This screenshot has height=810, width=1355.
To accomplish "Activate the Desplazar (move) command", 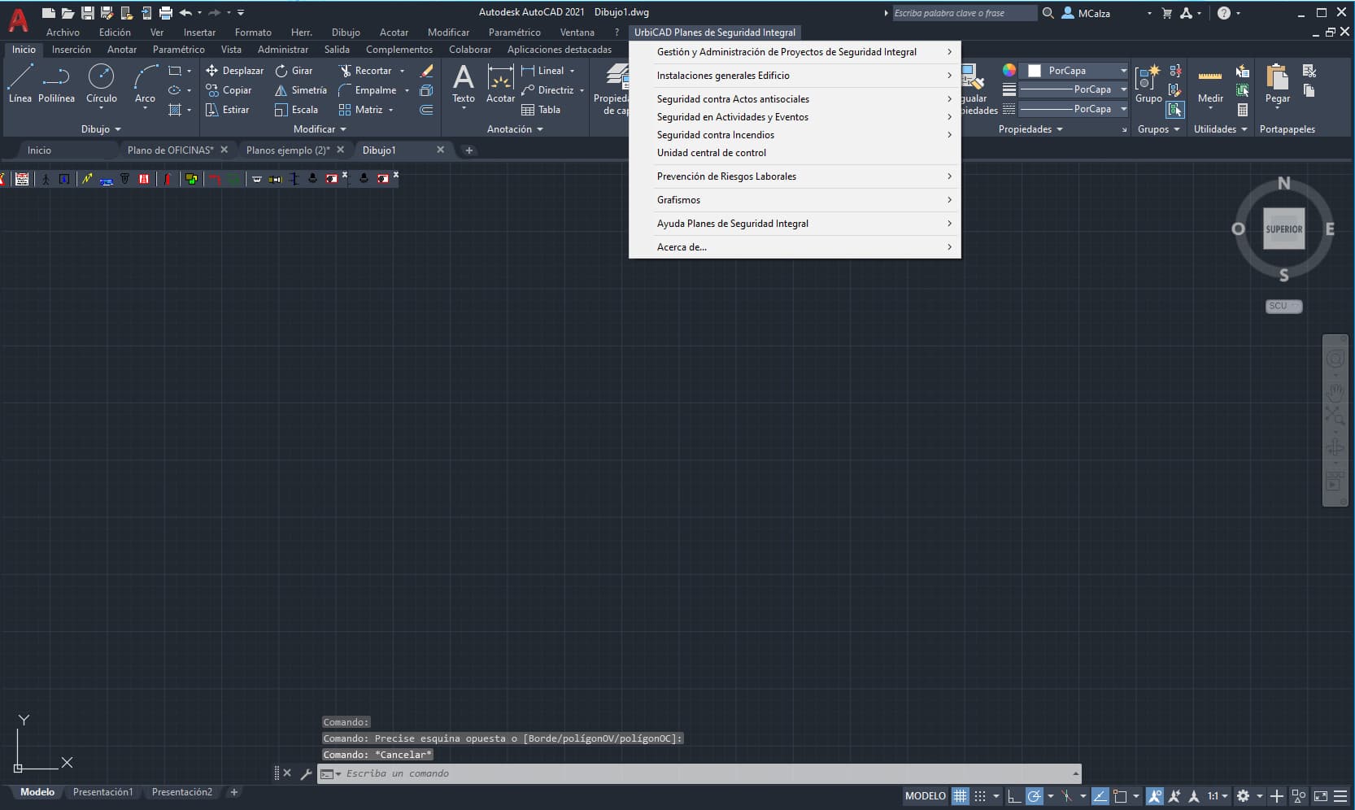I will [235, 71].
